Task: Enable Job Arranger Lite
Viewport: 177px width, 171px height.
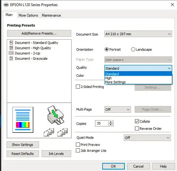Action: pyautogui.click(x=78, y=151)
